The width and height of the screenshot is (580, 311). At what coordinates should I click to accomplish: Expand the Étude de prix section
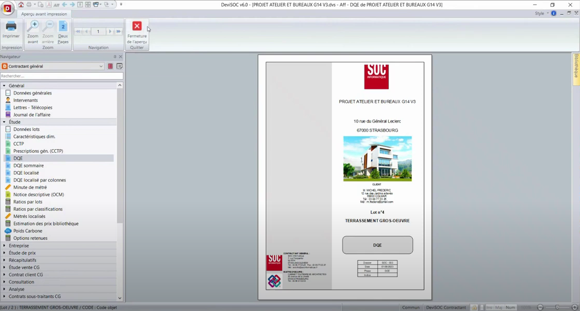coord(4,253)
